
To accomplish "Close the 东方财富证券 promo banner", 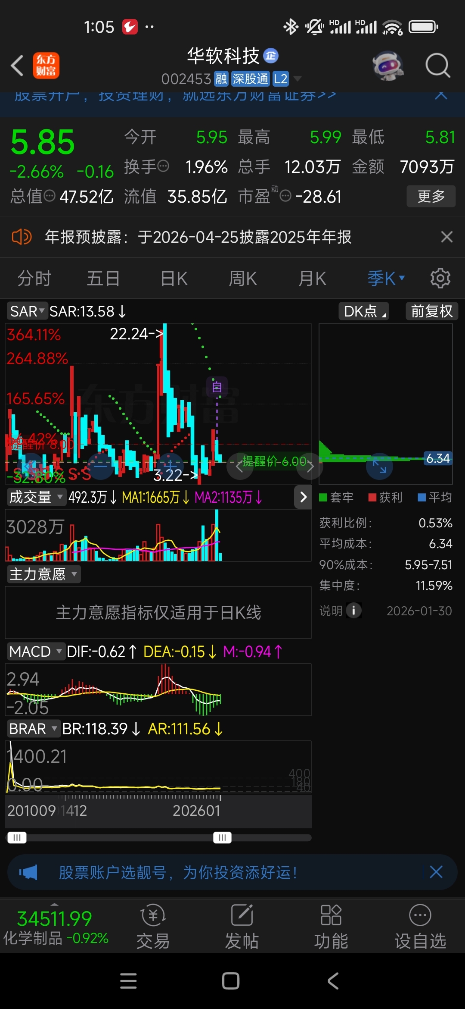I will click(441, 95).
